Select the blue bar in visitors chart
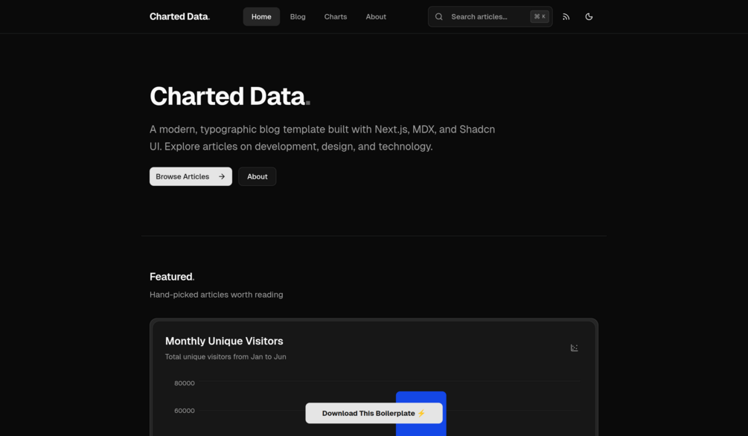Screen dimensions: 748x436 click(x=421, y=398)
